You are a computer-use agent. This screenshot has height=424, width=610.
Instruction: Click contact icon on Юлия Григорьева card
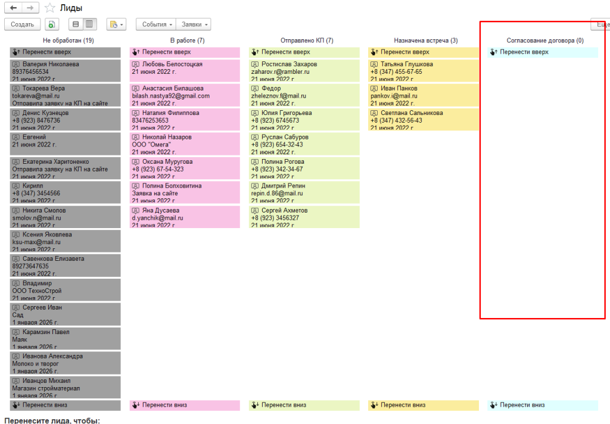point(255,113)
